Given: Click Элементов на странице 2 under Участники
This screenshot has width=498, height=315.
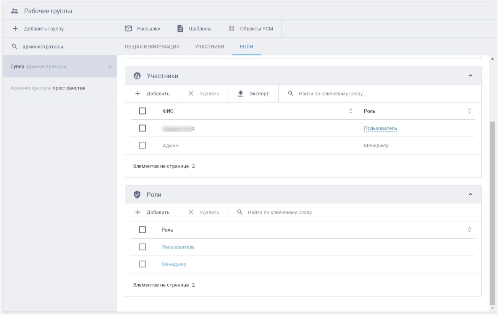Looking at the screenshot, I should [164, 166].
